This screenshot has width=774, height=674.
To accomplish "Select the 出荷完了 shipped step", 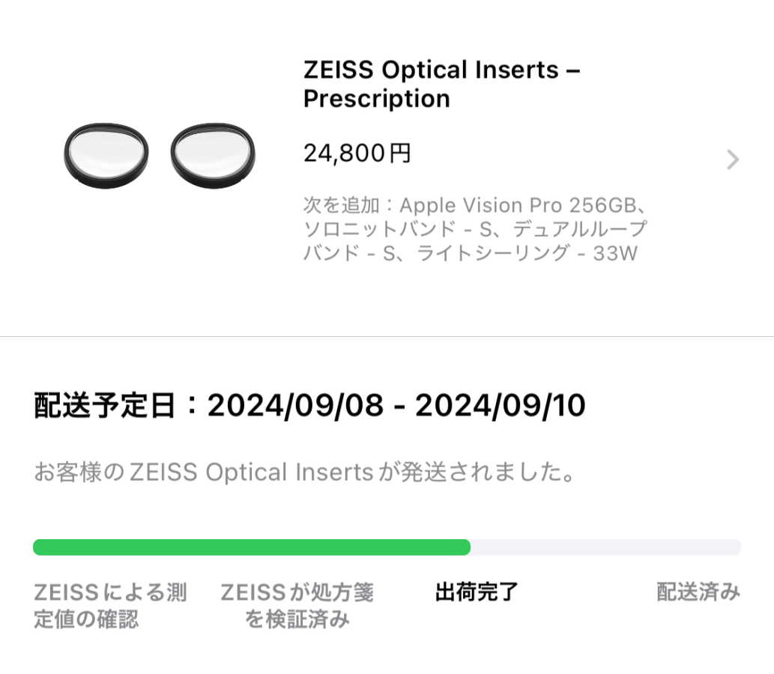I will pyautogui.click(x=477, y=592).
